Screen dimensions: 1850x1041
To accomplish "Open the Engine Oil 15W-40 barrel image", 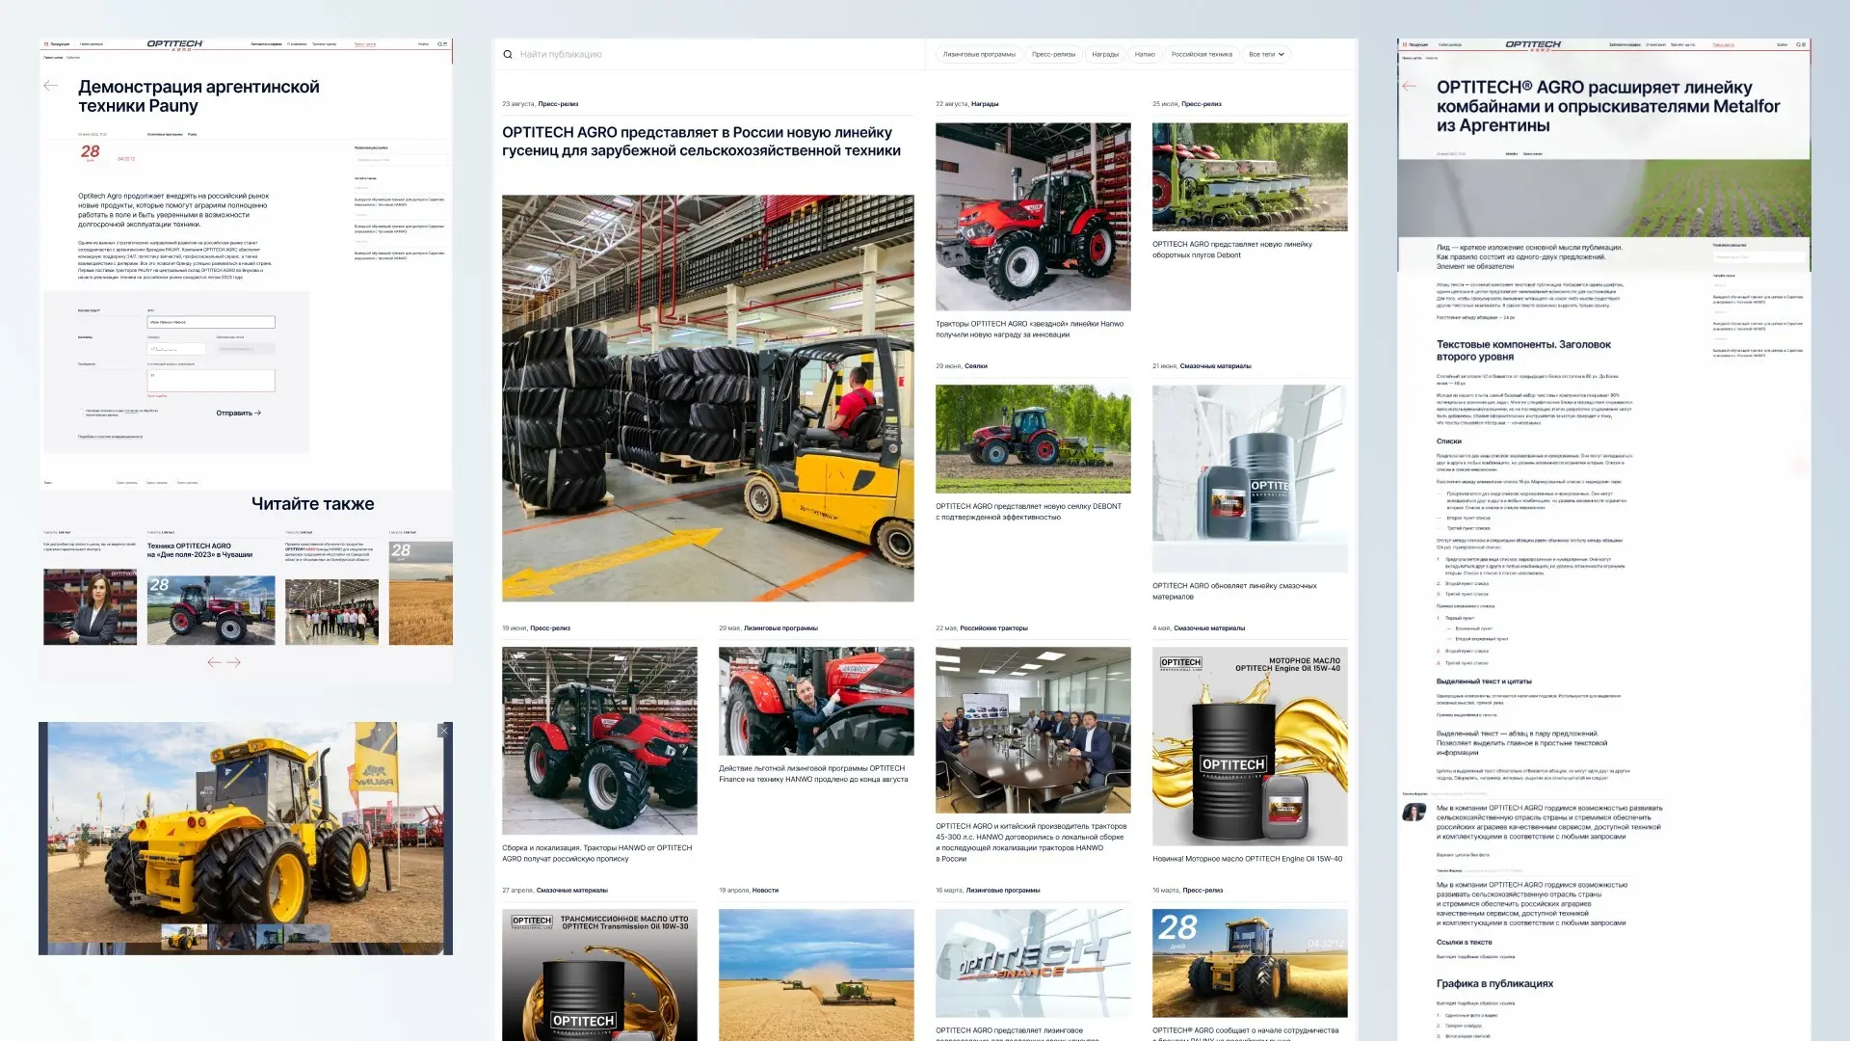I will pyautogui.click(x=1250, y=746).
